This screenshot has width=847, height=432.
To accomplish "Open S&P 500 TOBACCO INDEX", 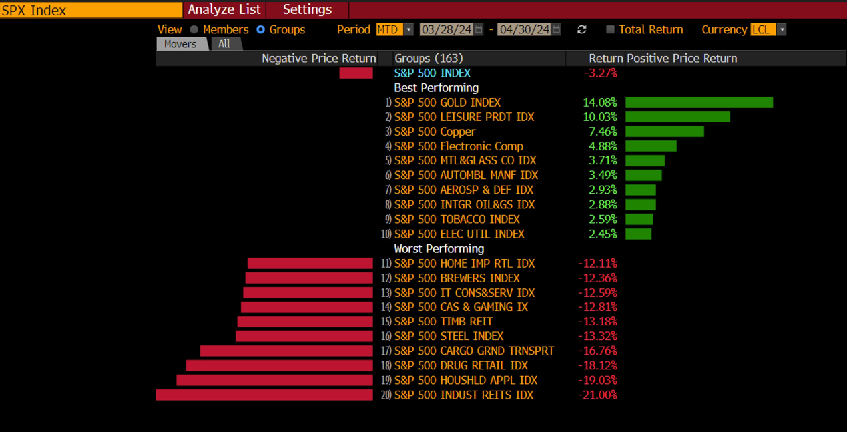I will 457,219.
